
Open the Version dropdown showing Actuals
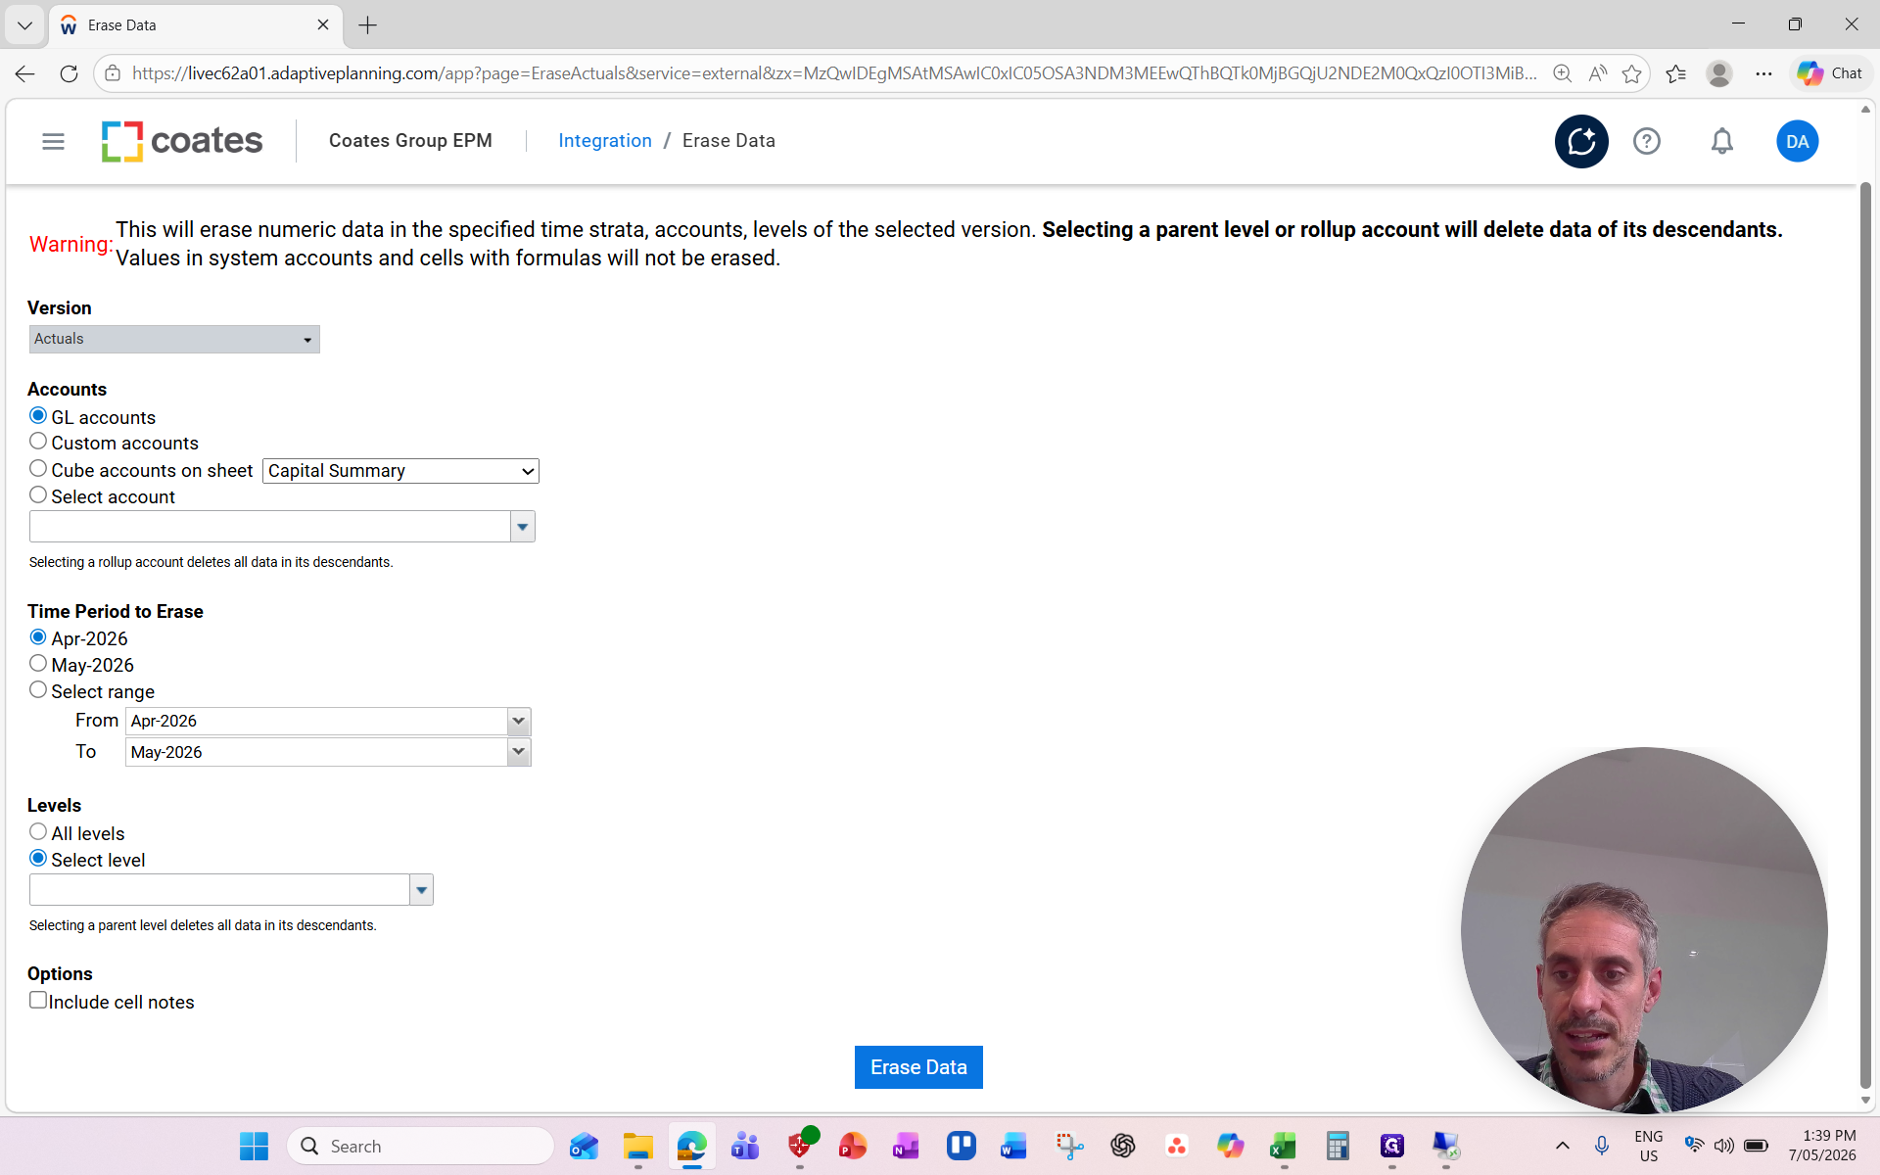[x=174, y=339]
